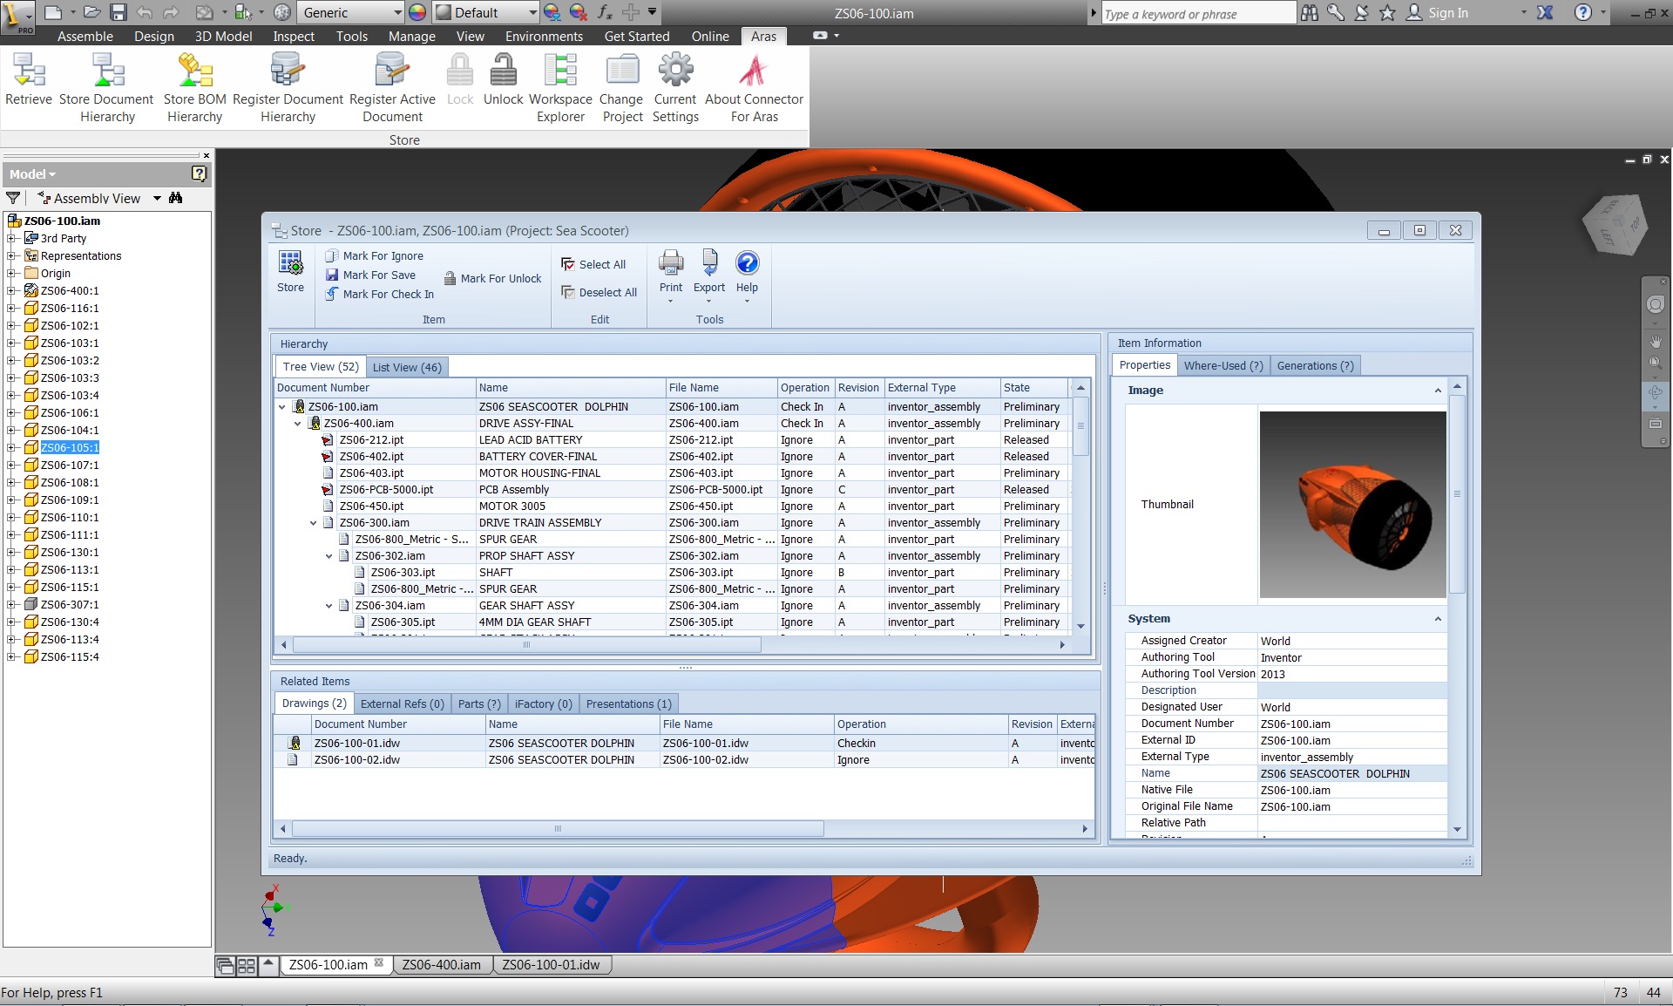Switch to Generations (?) tab
Screen dimensions: 1673x1006
point(1315,365)
